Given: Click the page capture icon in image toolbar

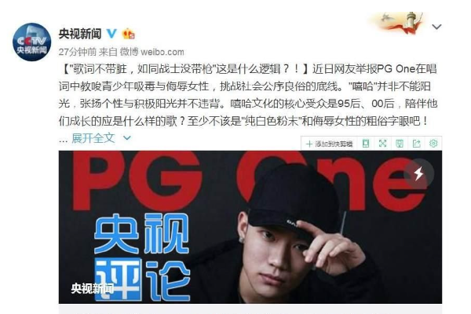Looking at the screenshot, I should [366, 144].
